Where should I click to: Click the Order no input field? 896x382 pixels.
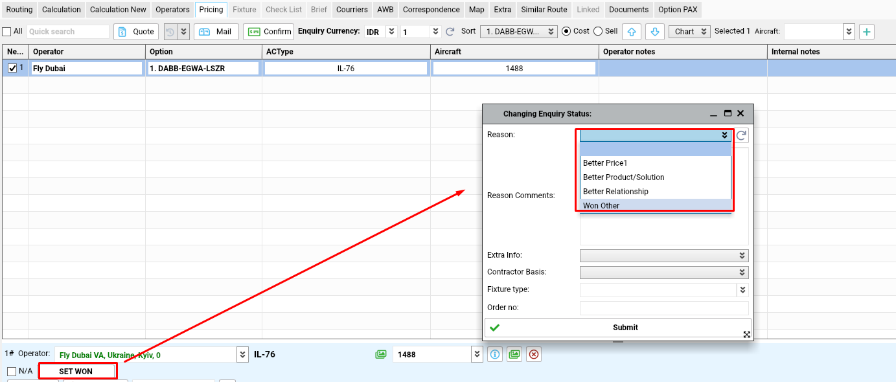click(663, 308)
